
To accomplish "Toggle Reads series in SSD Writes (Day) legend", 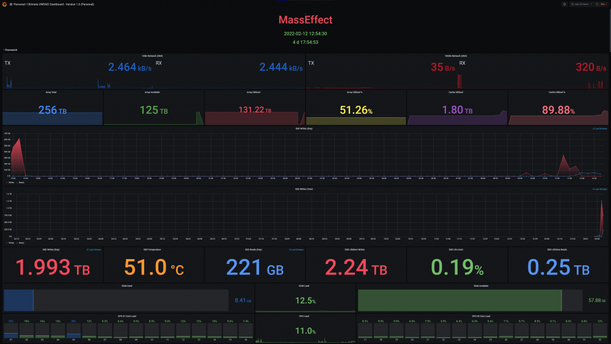I will point(20,182).
